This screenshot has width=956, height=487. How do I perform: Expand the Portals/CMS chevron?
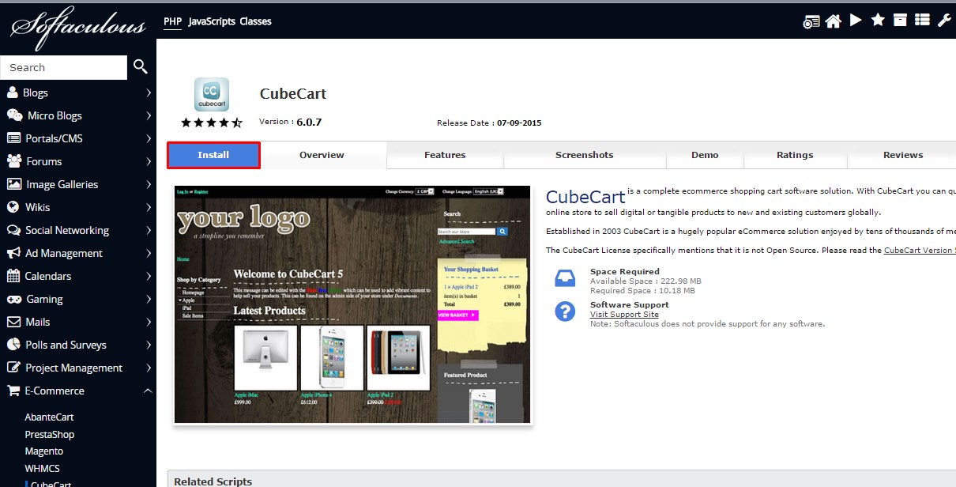click(x=149, y=138)
